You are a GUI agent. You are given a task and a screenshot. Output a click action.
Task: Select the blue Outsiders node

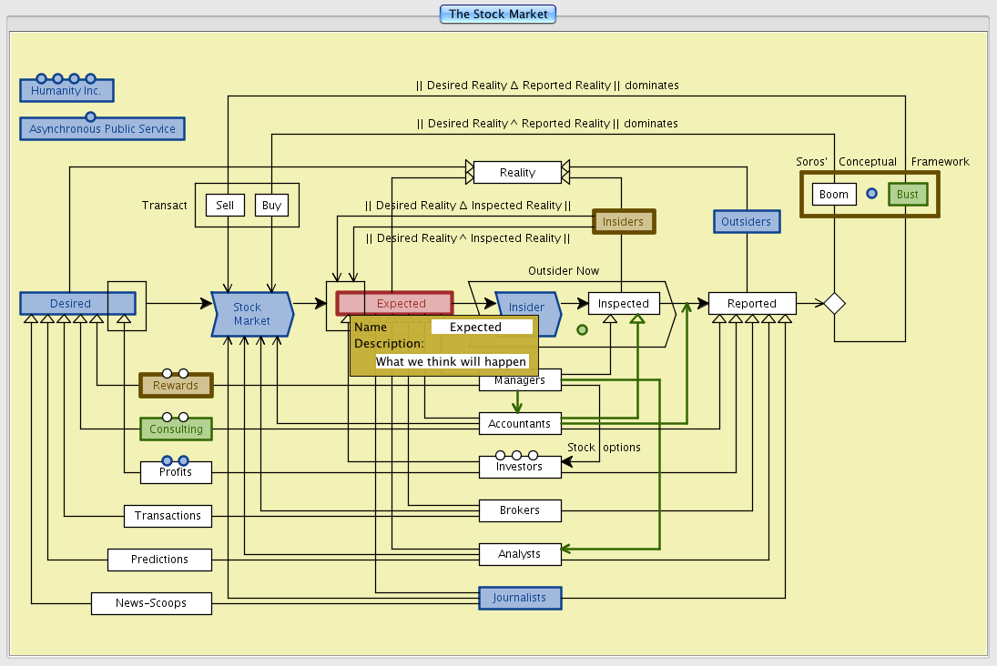746,221
